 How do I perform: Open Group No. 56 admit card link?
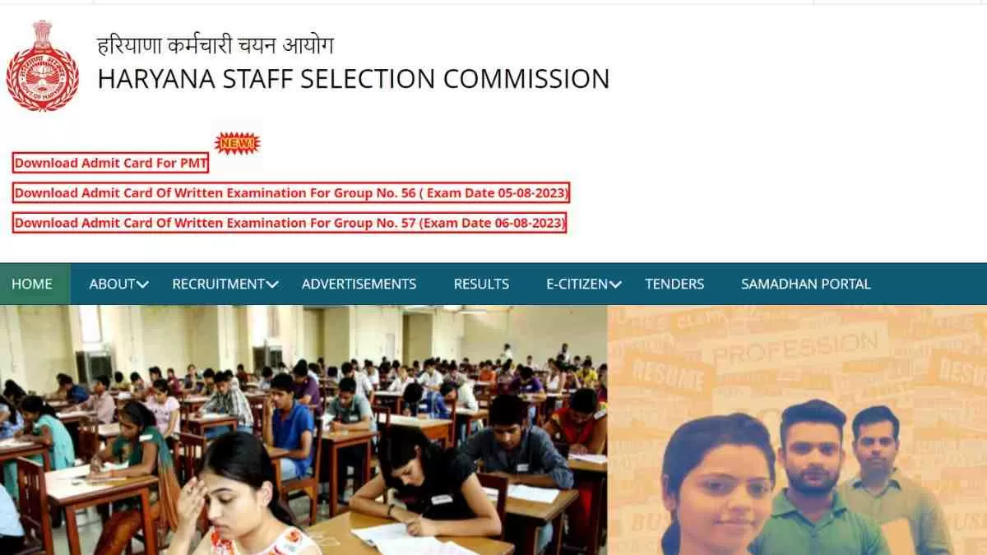291,193
